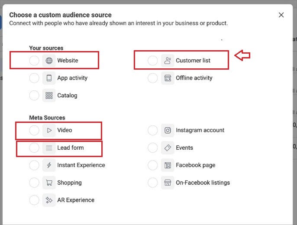Click the Lead form lines icon
Screen dimensions: 297x225
pyautogui.click(x=49, y=148)
